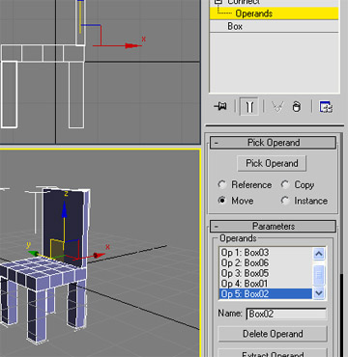Click the operands list scroll up arrow

pyautogui.click(x=319, y=254)
